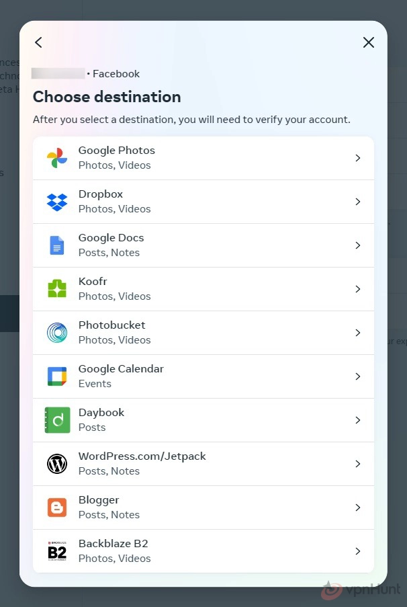Expand the Google Photos row chevron
Screen dimensions: 407x607
[358, 158]
